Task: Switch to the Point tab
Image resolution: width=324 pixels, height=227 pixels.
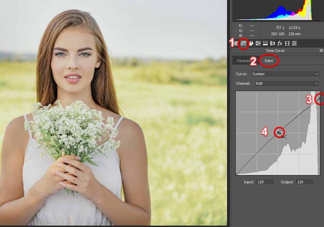Action: 269,61
